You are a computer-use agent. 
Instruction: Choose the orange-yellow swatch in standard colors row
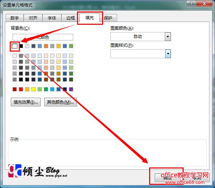coord(27,89)
